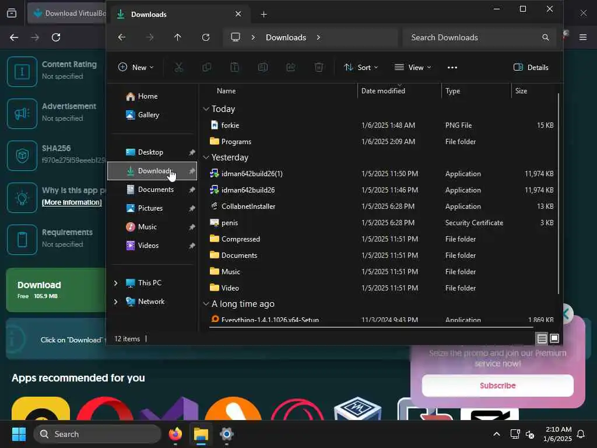Image resolution: width=597 pixels, height=448 pixels.
Task: Click the This PC monitor icon in address bar
Action: pos(236,37)
